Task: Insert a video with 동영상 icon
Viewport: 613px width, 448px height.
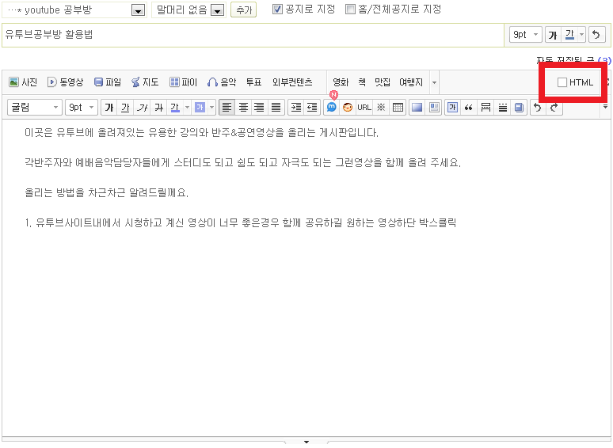Action: [x=65, y=82]
